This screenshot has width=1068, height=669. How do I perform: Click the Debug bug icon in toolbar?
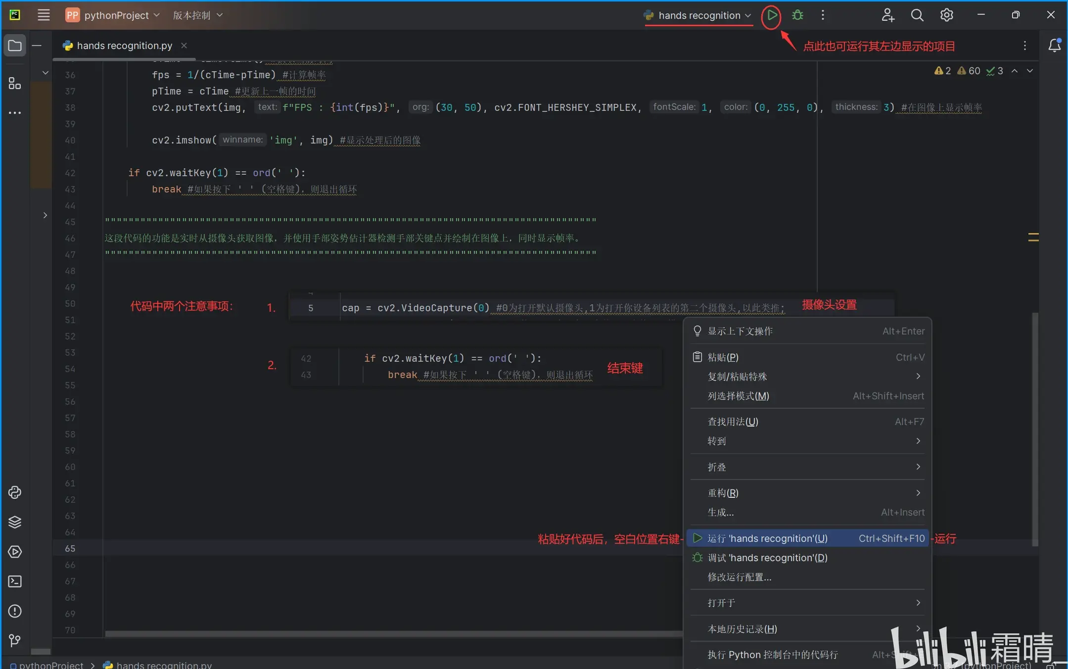click(797, 15)
